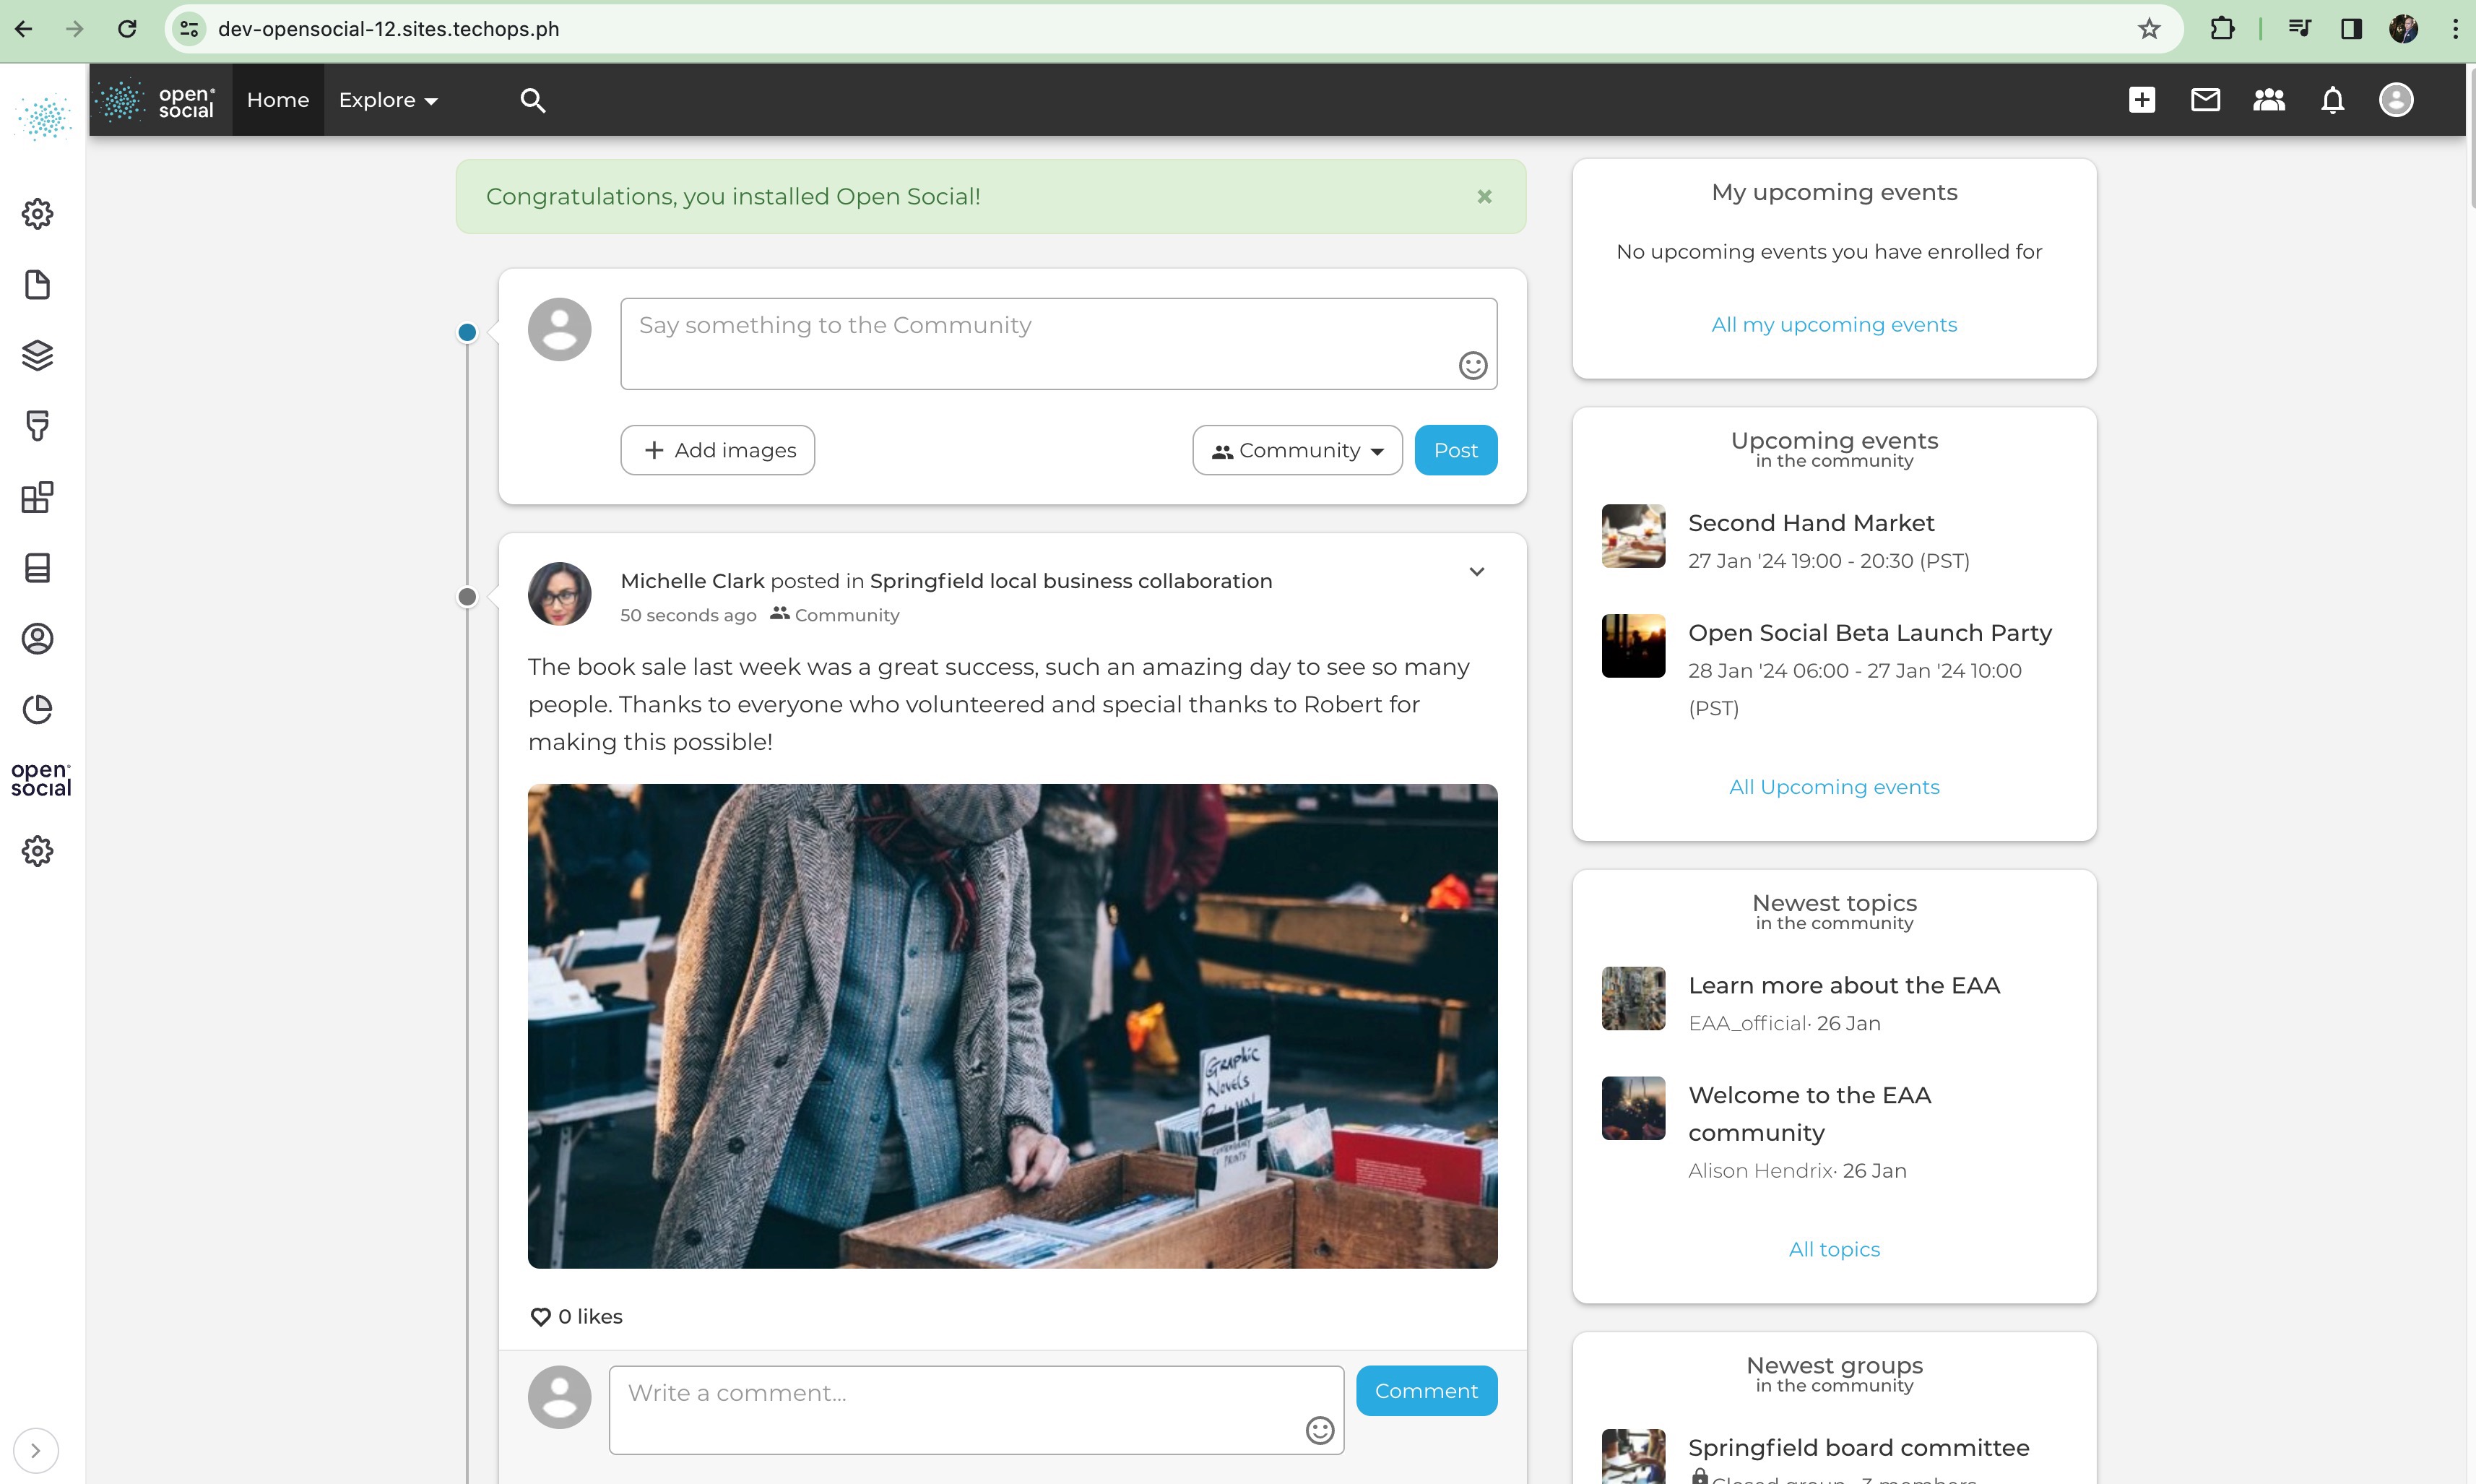Open the pie chart reports sidebar icon
The image size is (2476, 1484).
(x=37, y=709)
